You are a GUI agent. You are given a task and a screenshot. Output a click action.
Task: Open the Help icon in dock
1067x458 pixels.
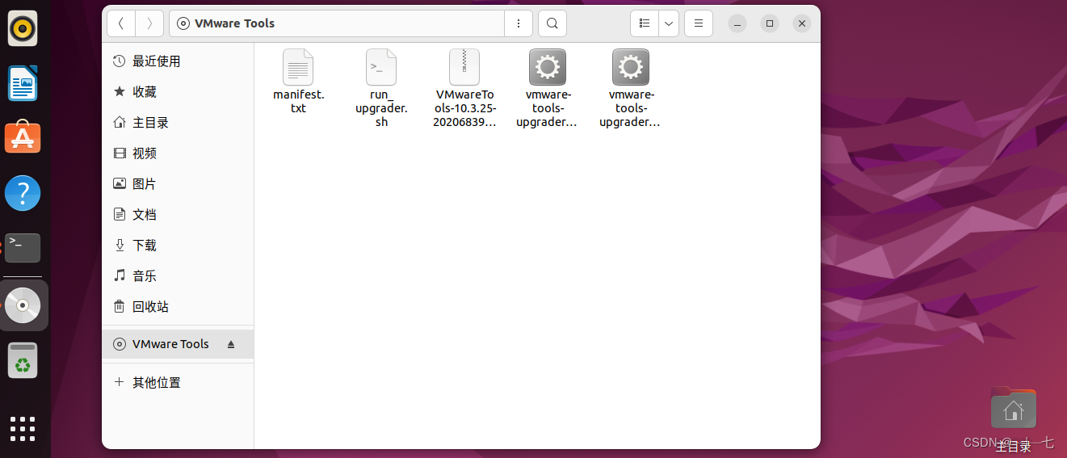point(23,193)
